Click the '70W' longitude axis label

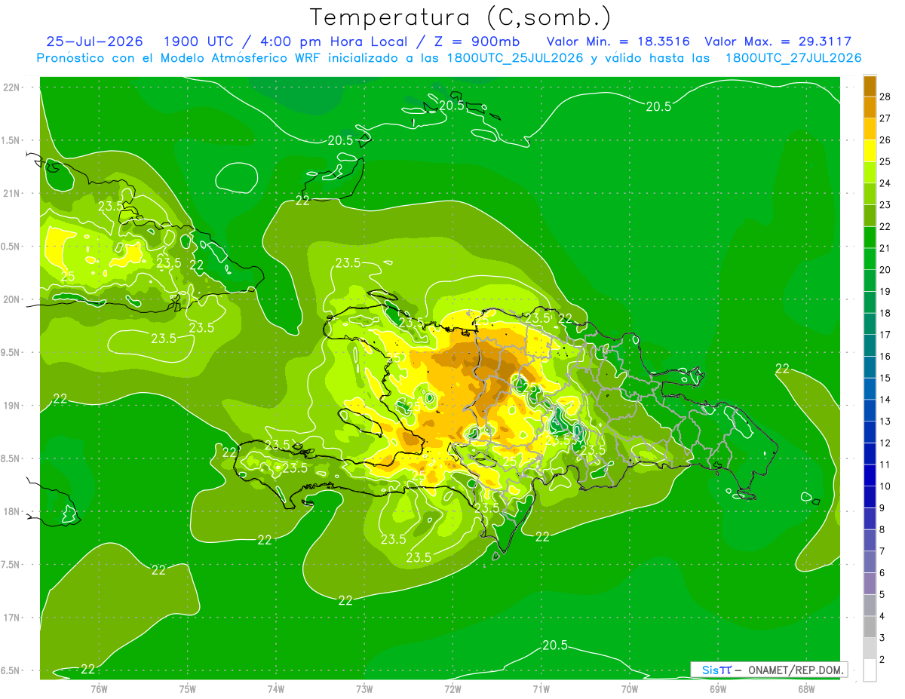pyautogui.click(x=630, y=688)
